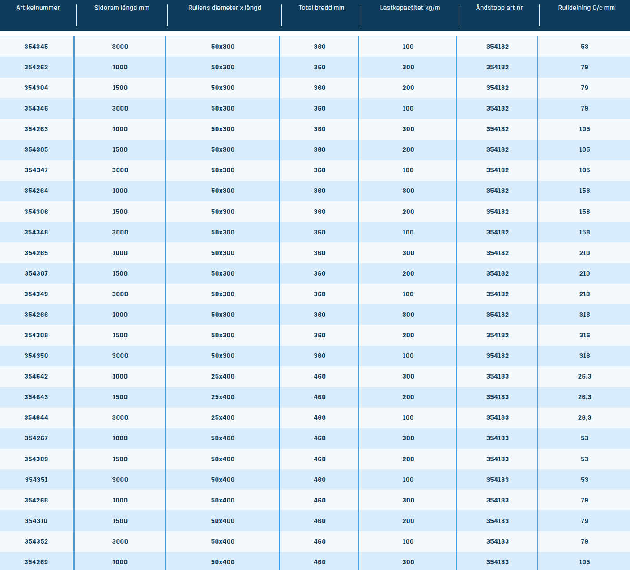The height and width of the screenshot is (570, 630).
Task: Click the Total bredd mm column header
Action: tap(321, 8)
